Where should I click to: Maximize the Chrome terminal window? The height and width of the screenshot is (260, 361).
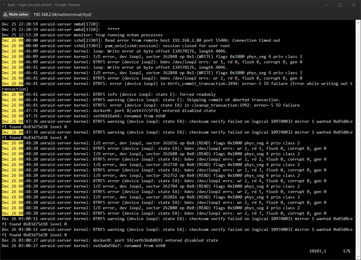[340, 5]
